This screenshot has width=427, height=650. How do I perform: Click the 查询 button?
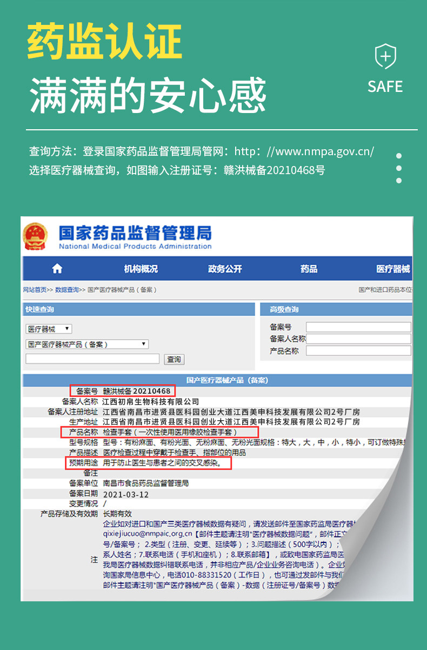click(174, 359)
